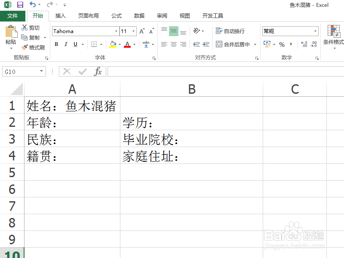Click the accounting number format icon

267,44
